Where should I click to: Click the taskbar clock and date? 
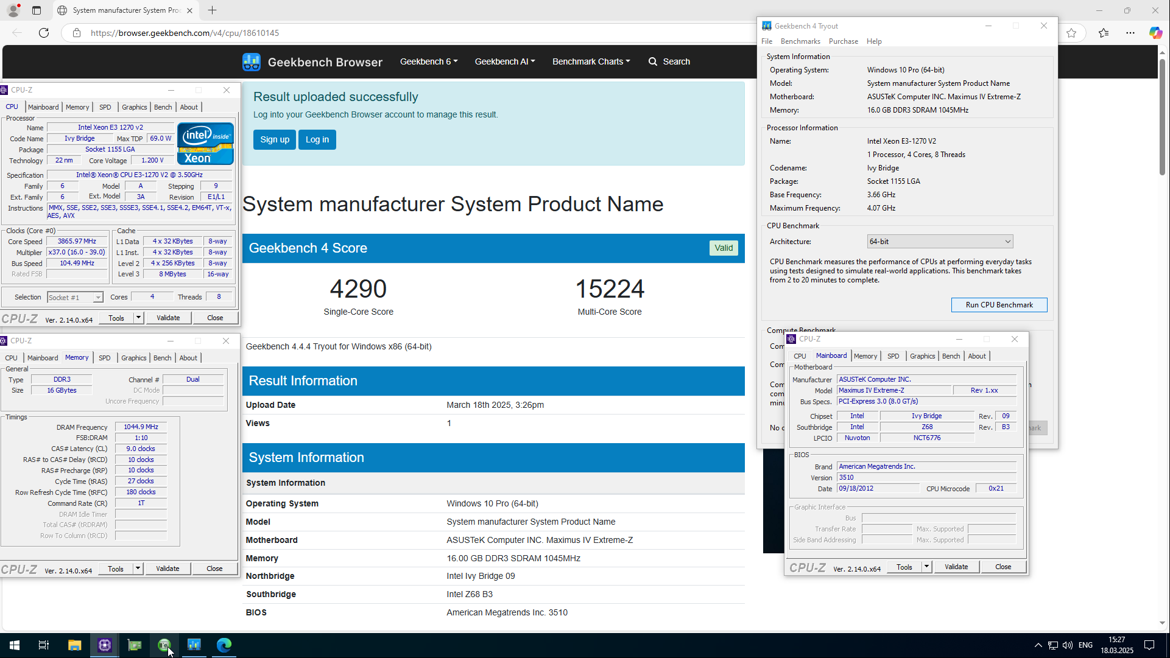[1117, 645]
